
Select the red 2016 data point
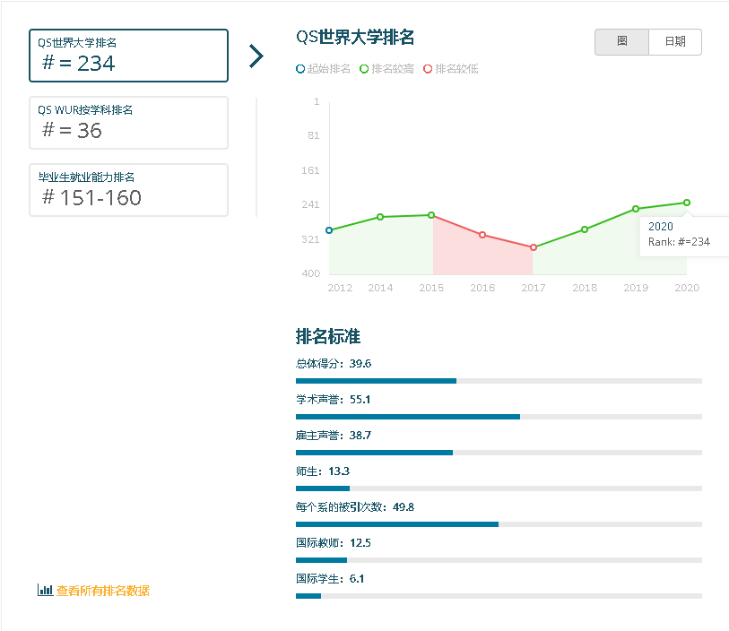coord(482,235)
